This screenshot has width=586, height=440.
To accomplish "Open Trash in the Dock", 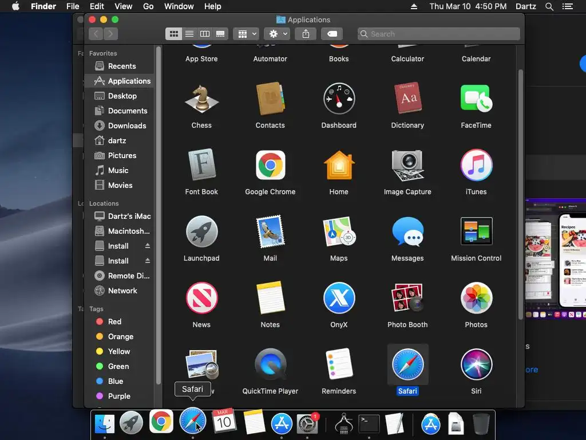I will tap(481, 423).
